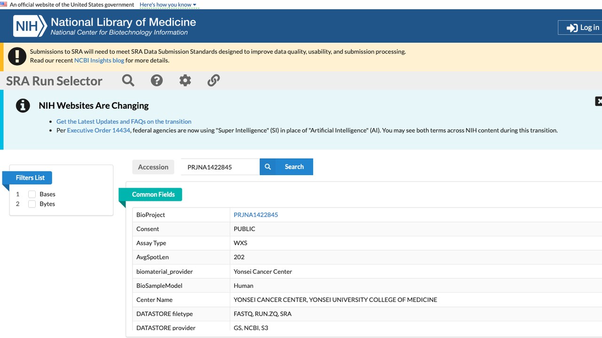Click the info icon beside NIH Websites Are Changing
Viewport: 602px width, 338px height.
(23, 106)
